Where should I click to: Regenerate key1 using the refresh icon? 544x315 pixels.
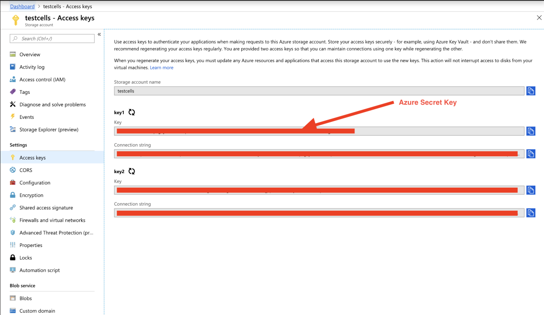click(x=131, y=112)
